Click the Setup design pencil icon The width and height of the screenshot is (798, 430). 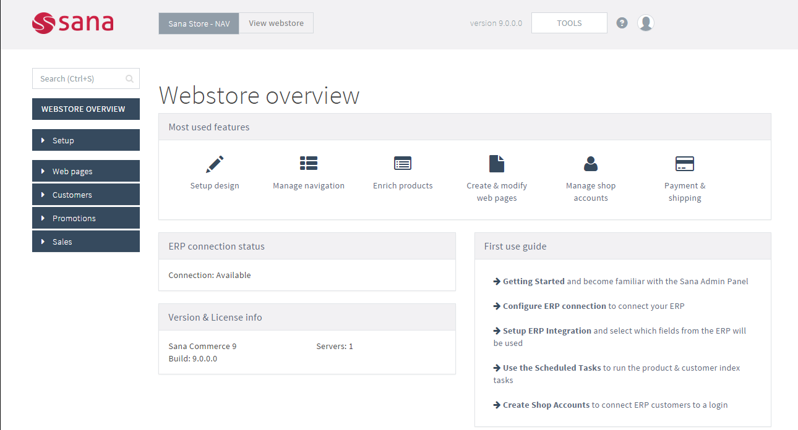(x=215, y=164)
